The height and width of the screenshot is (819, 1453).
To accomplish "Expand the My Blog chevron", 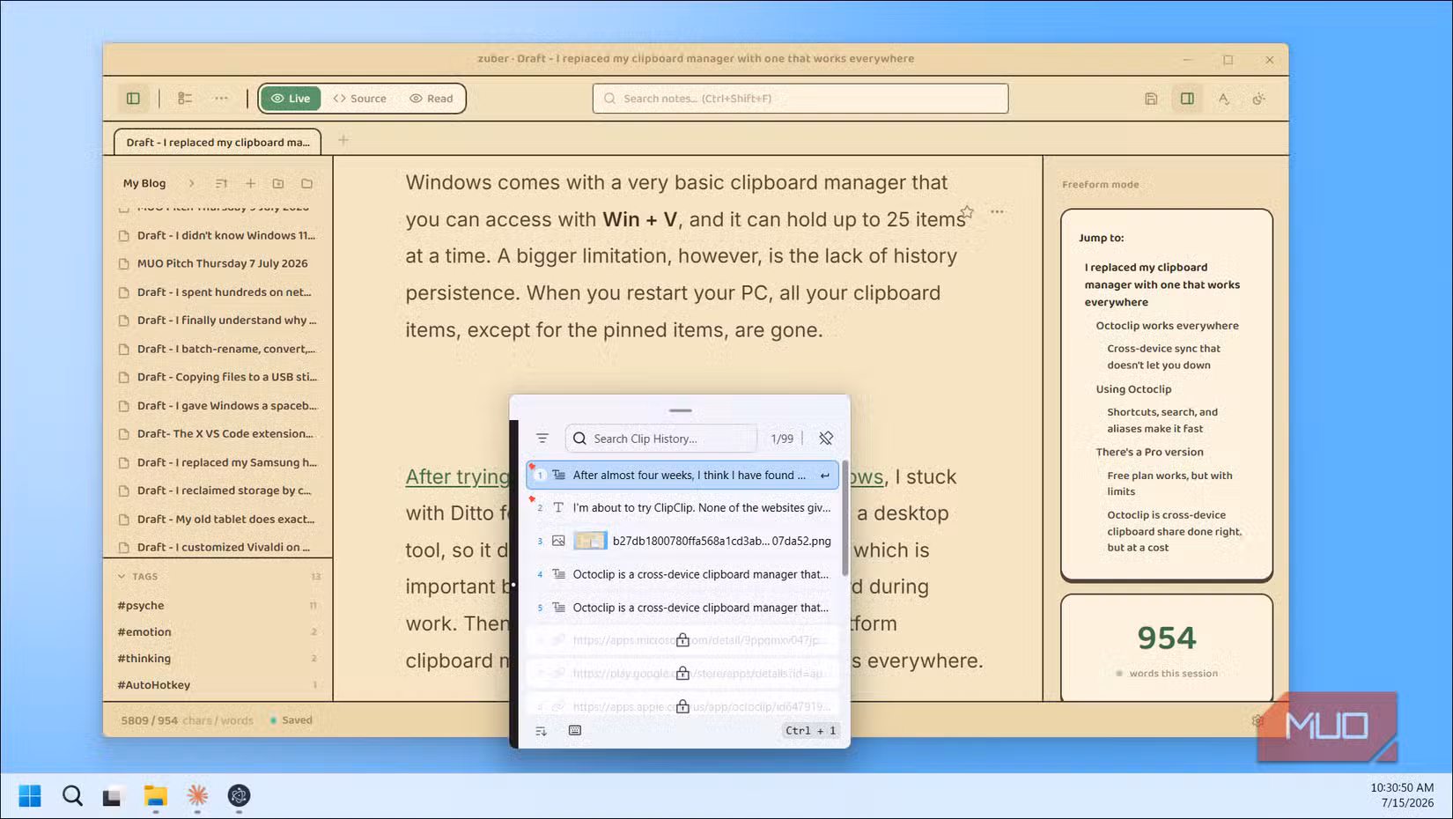I will [x=191, y=183].
